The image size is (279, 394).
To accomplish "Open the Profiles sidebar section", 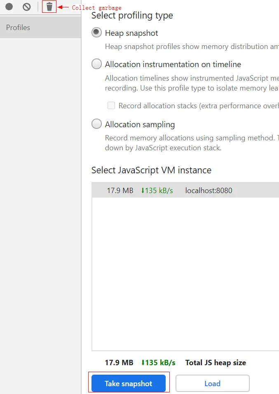I will pos(18,28).
